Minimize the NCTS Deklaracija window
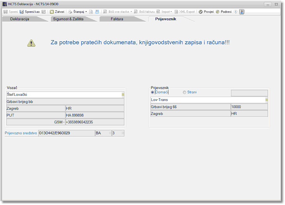Screen dimensions: 285x205 (268, 4)
